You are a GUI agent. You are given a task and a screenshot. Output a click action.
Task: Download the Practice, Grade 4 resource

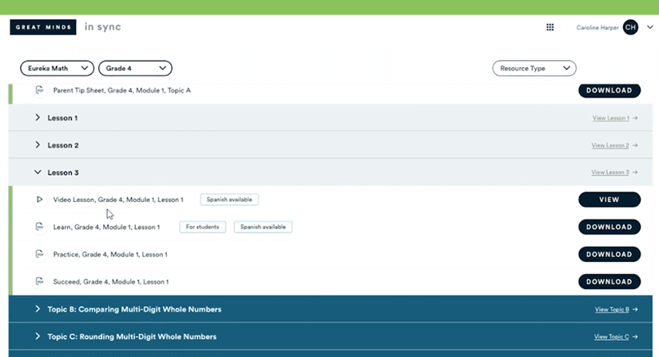pyautogui.click(x=609, y=254)
